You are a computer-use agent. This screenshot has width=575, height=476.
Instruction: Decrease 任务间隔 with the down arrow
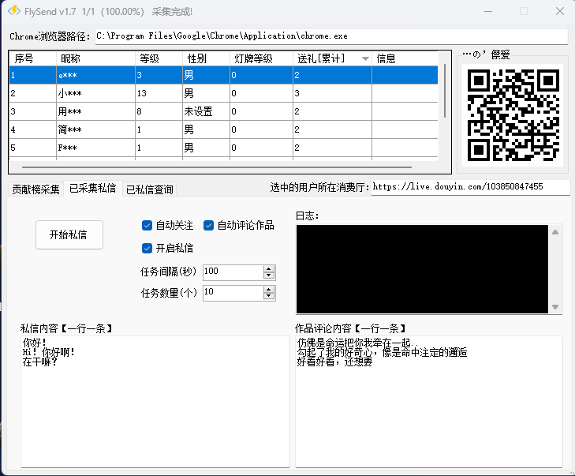(270, 275)
